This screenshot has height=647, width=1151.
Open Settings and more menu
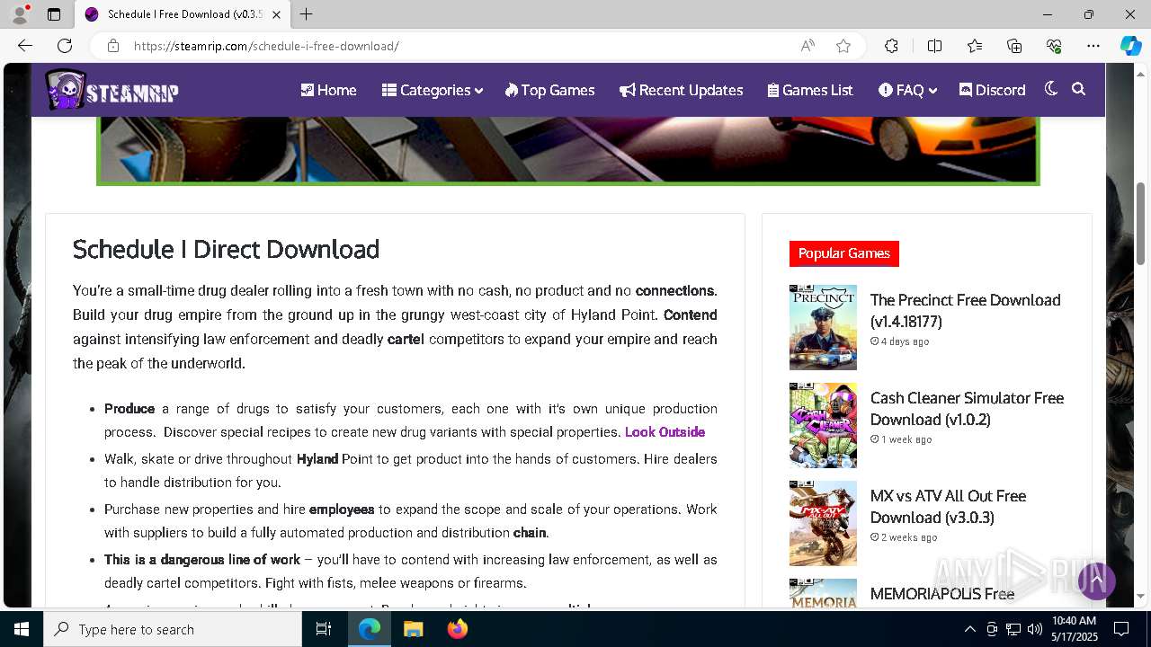click(x=1093, y=46)
